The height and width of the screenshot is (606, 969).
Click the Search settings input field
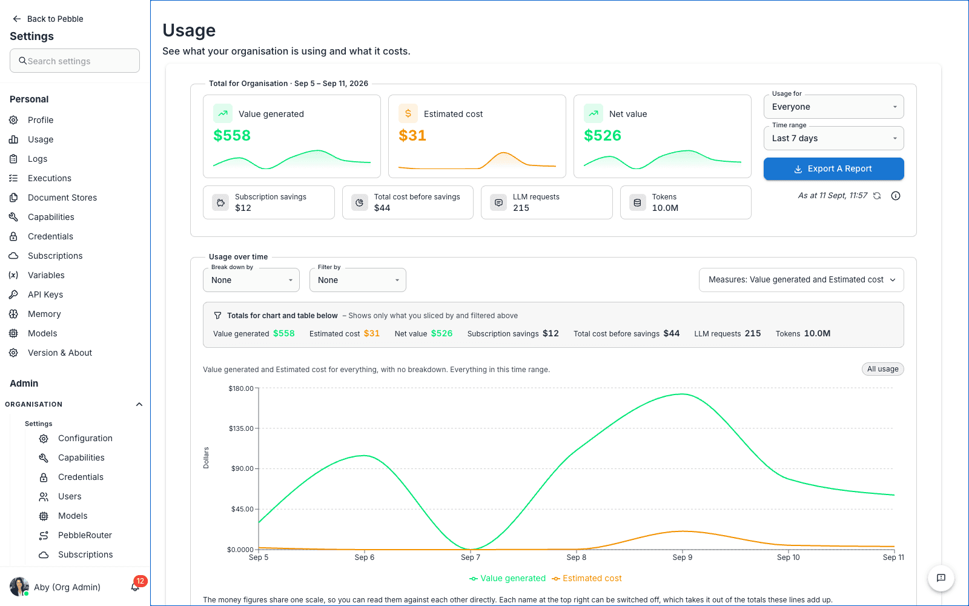click(x=74, y=61)
